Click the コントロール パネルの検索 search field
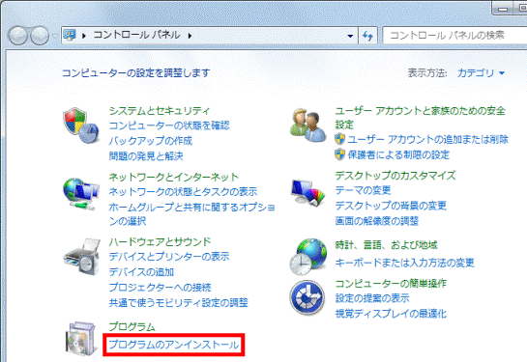This screenshot has width=527, height=362. point(454,35)
